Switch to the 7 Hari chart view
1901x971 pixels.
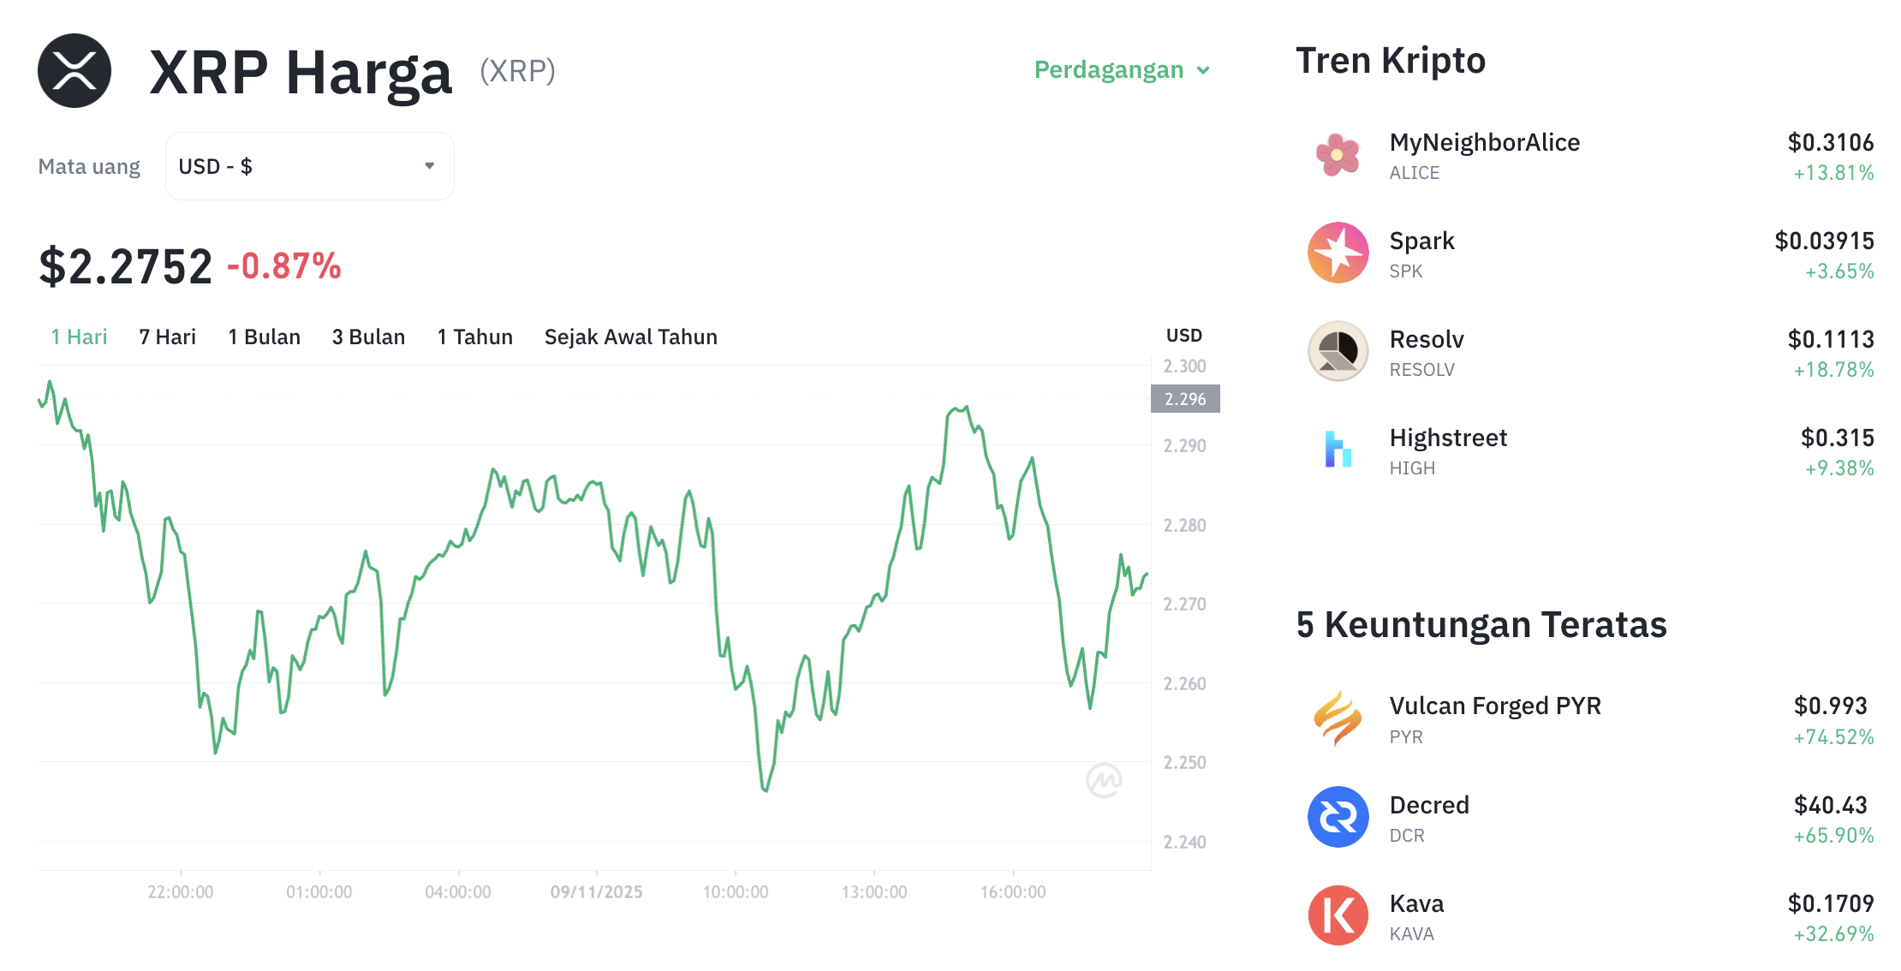pyautogui.click(x=166, y=337)
